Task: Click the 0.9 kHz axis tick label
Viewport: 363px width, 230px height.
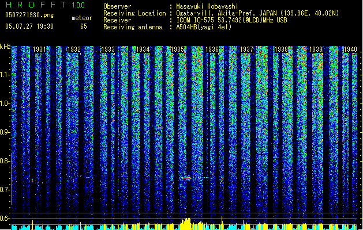Action: pyautogui.click(x=5, y=132)
